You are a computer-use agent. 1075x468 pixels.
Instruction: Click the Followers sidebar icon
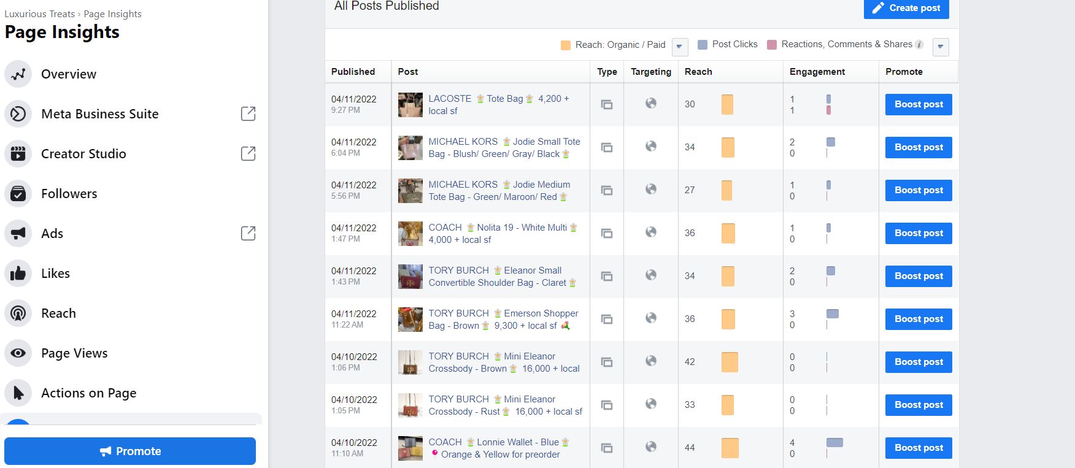18,194
